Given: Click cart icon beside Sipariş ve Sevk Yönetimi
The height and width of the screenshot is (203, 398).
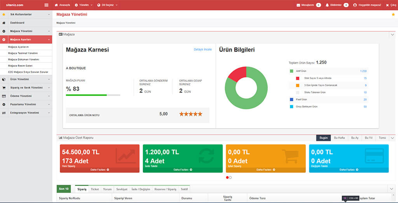Looking at the screenshot, I should pos(3,88).
